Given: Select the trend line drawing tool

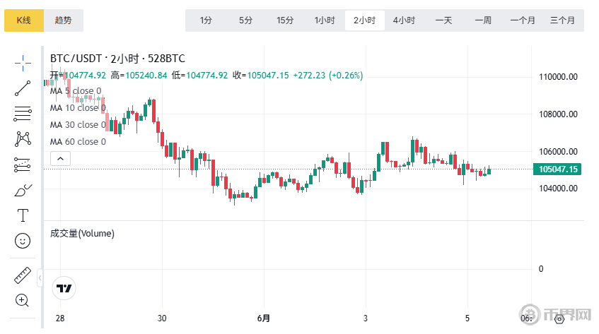Looking at the screenshot, I should 23,88.
